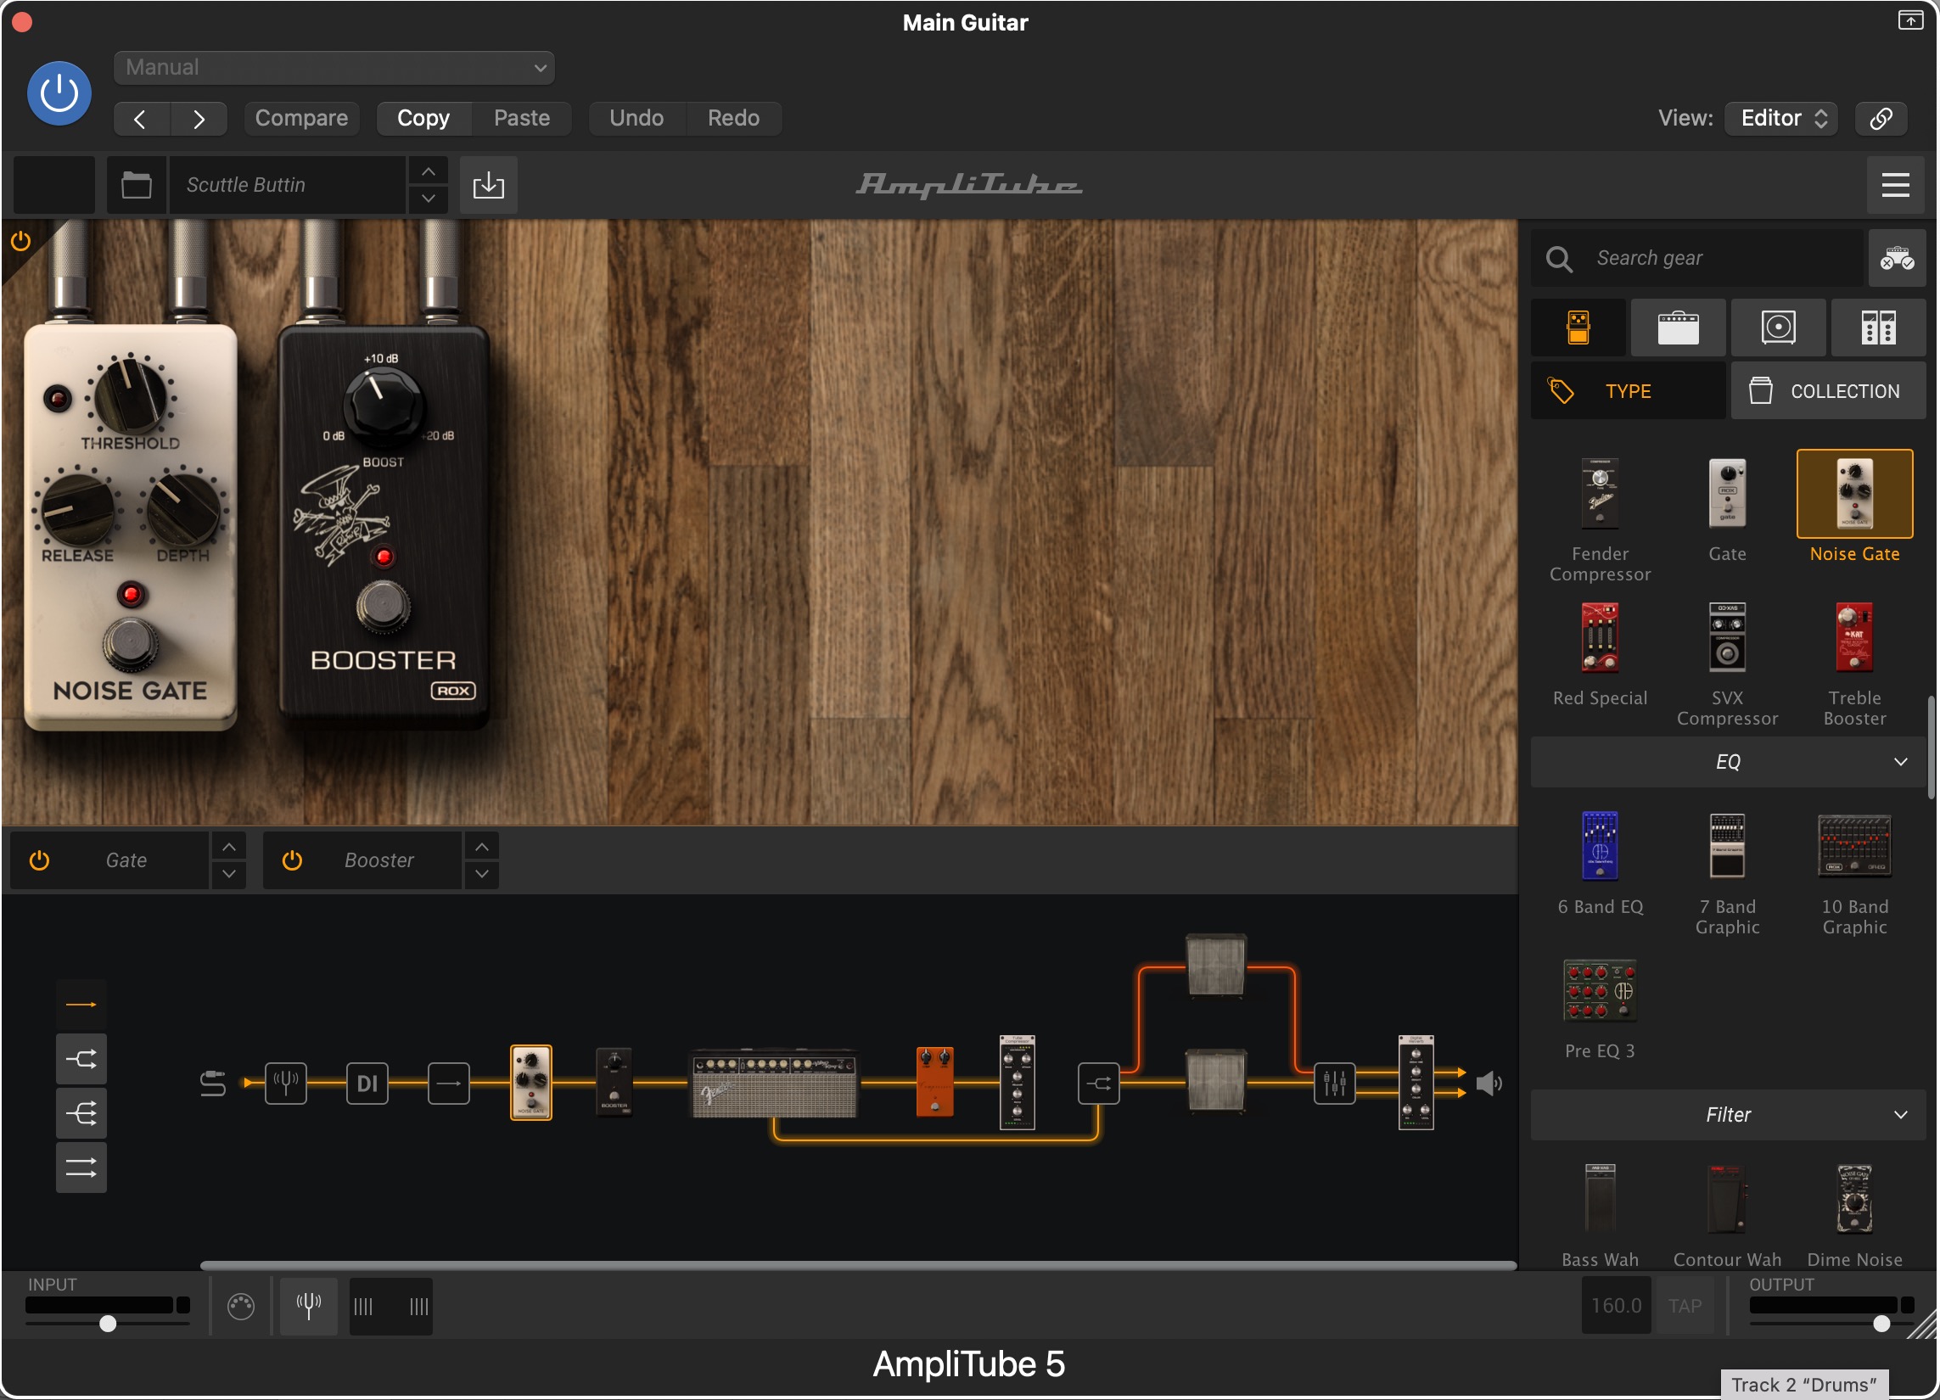Click the tuner icon in the bottom bar

tap(308, 1306)
